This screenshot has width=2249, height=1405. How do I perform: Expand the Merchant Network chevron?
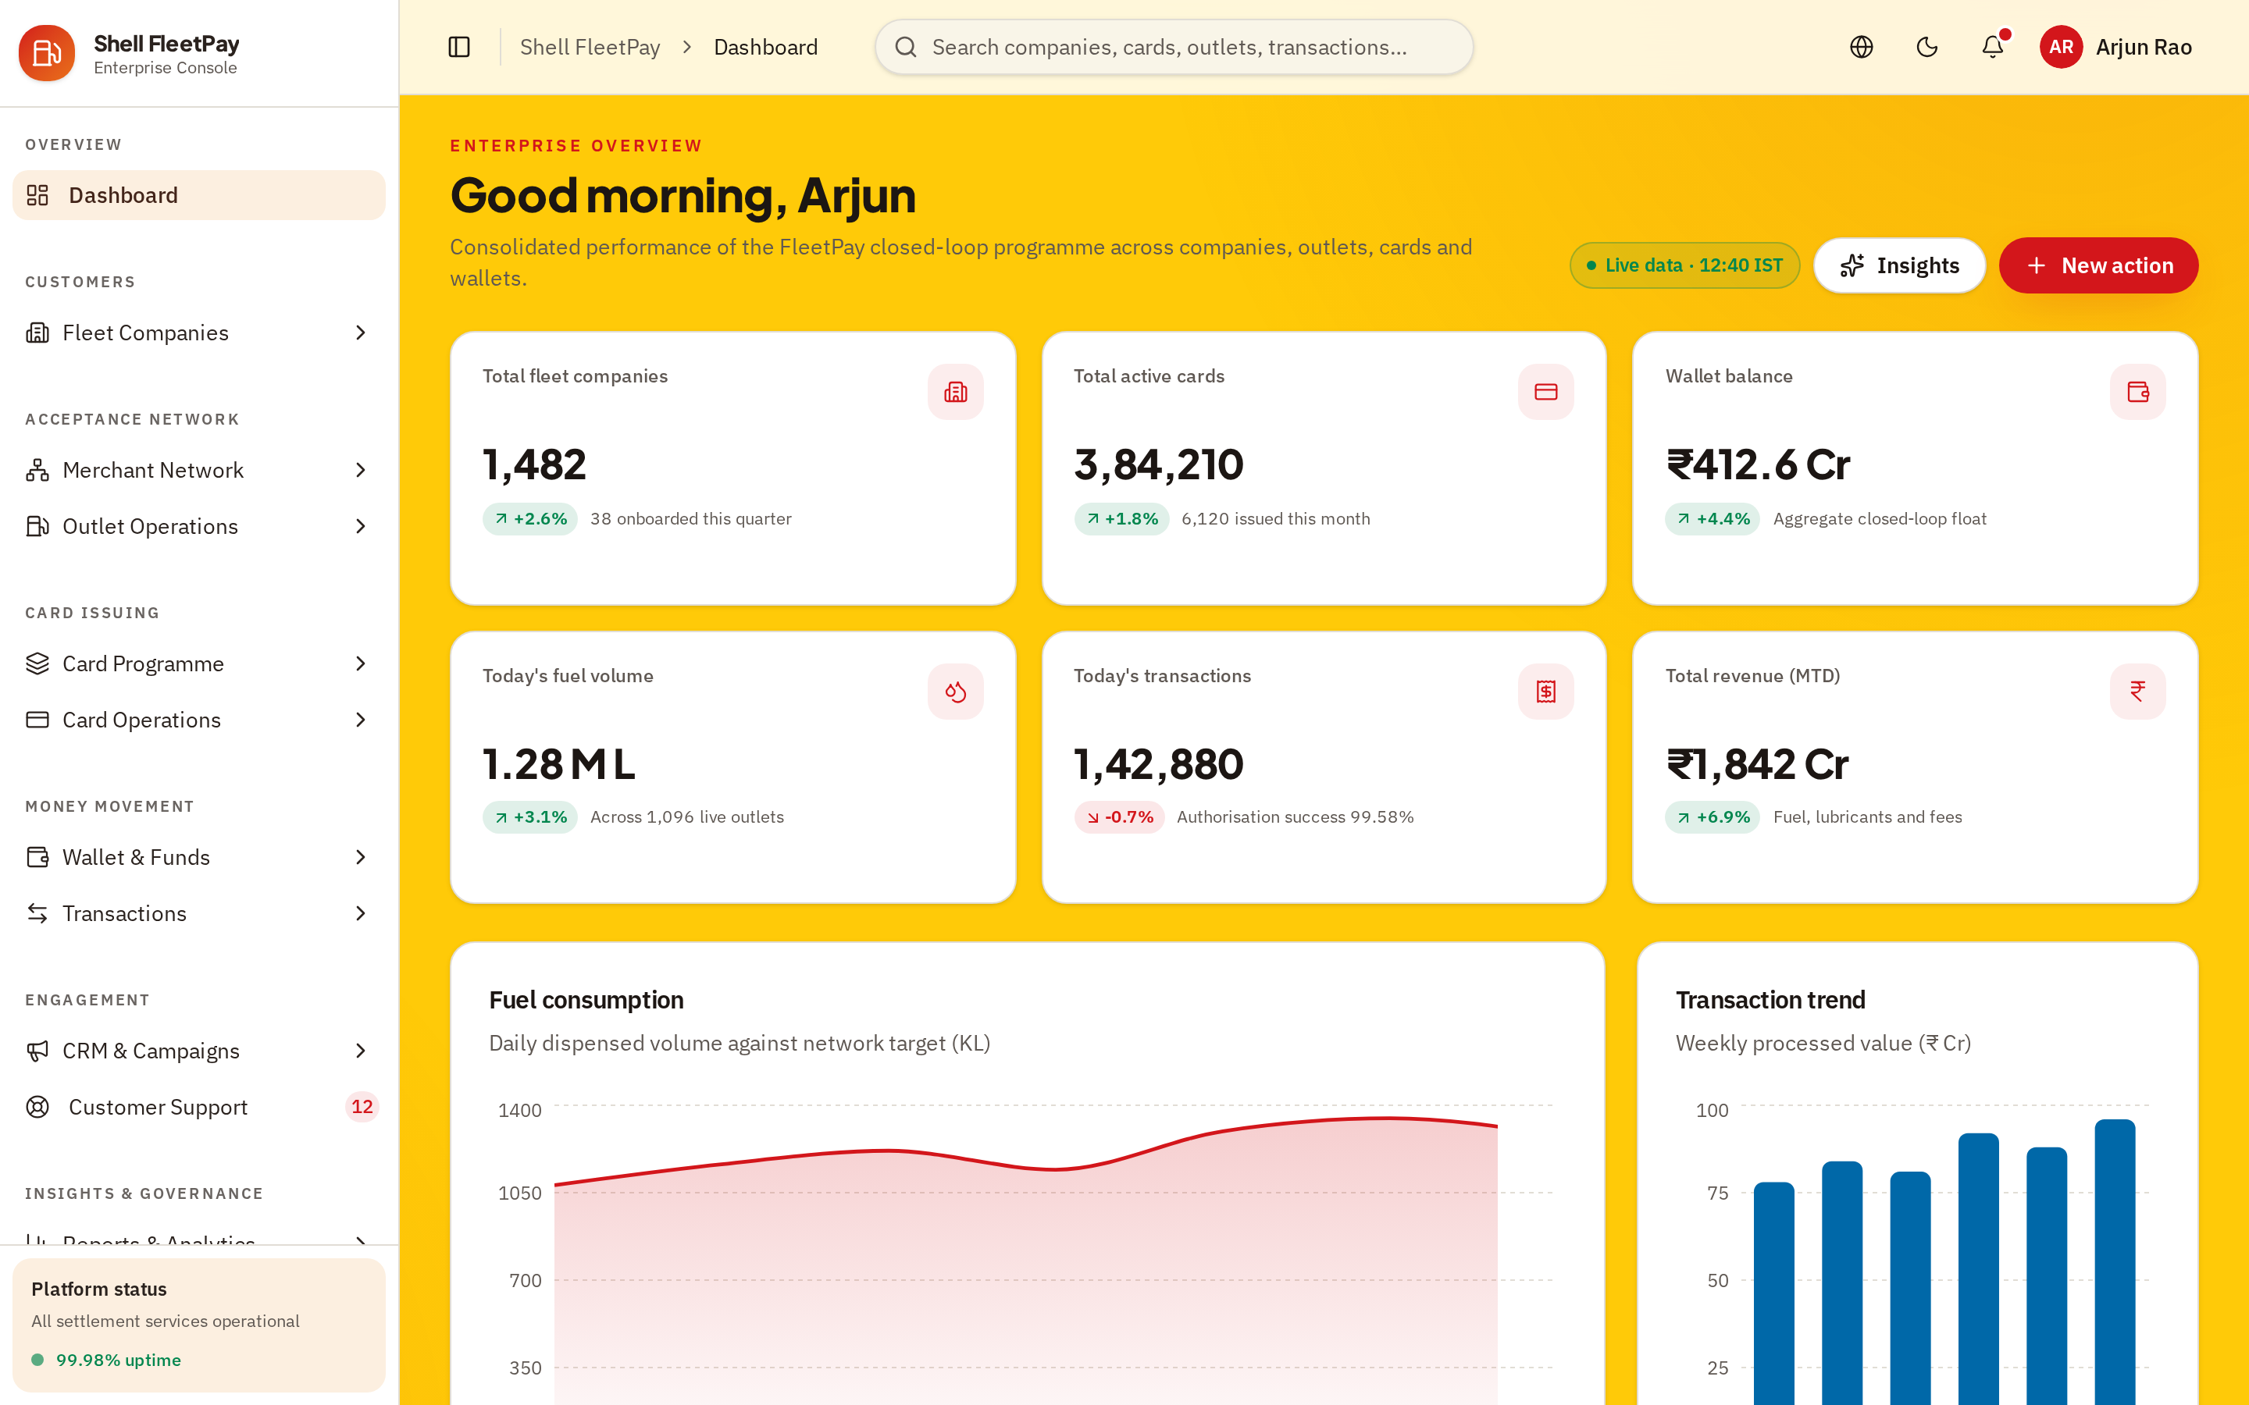361,470
